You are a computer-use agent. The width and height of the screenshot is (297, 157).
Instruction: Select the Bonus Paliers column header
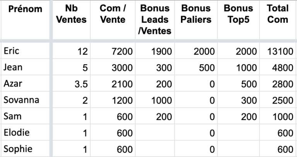196,20
